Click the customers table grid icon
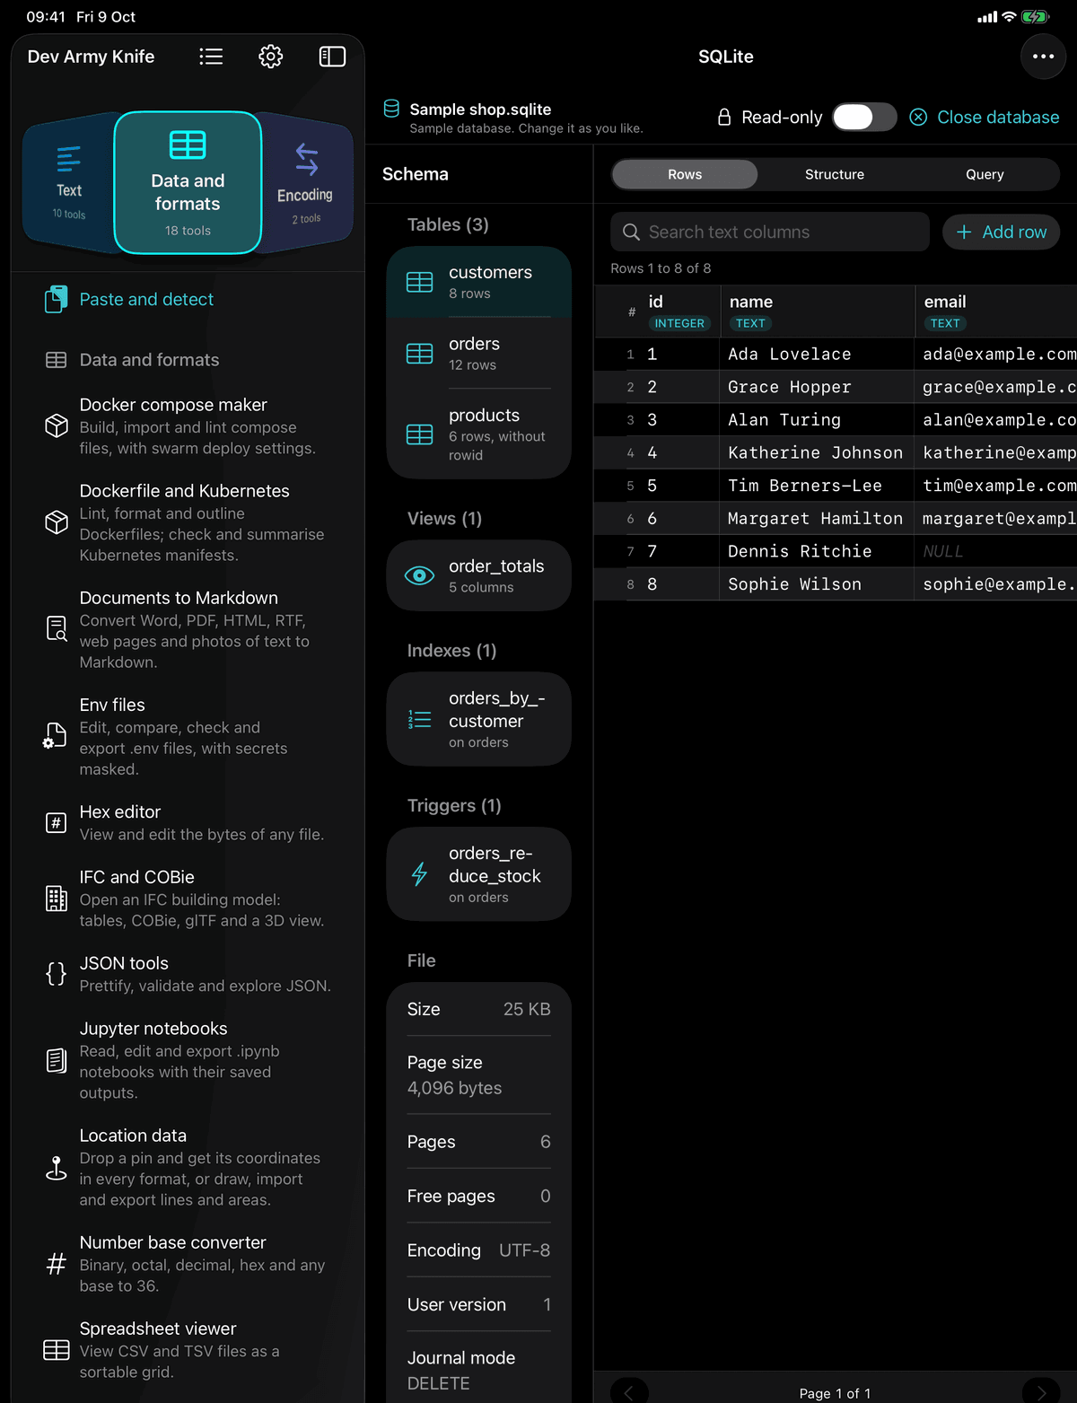The height and width of the screenshot is (1403, 1077). (x=419, y=282)
